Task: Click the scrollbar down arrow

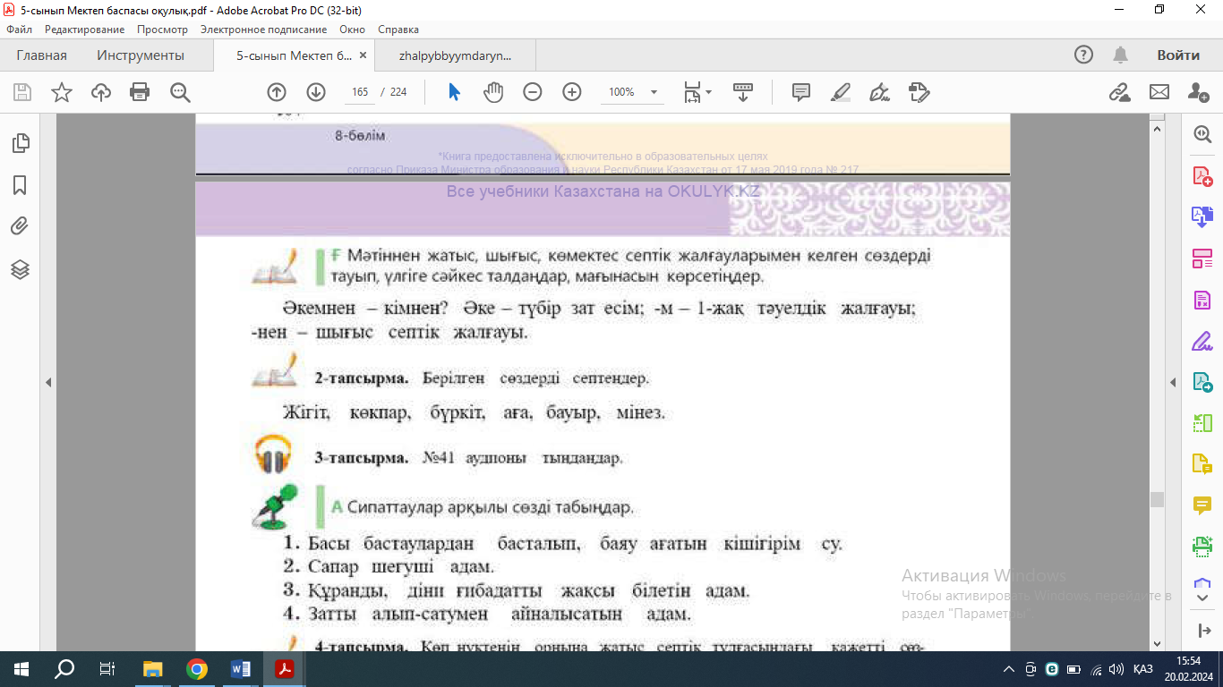Action: (x=1157, y=643)
